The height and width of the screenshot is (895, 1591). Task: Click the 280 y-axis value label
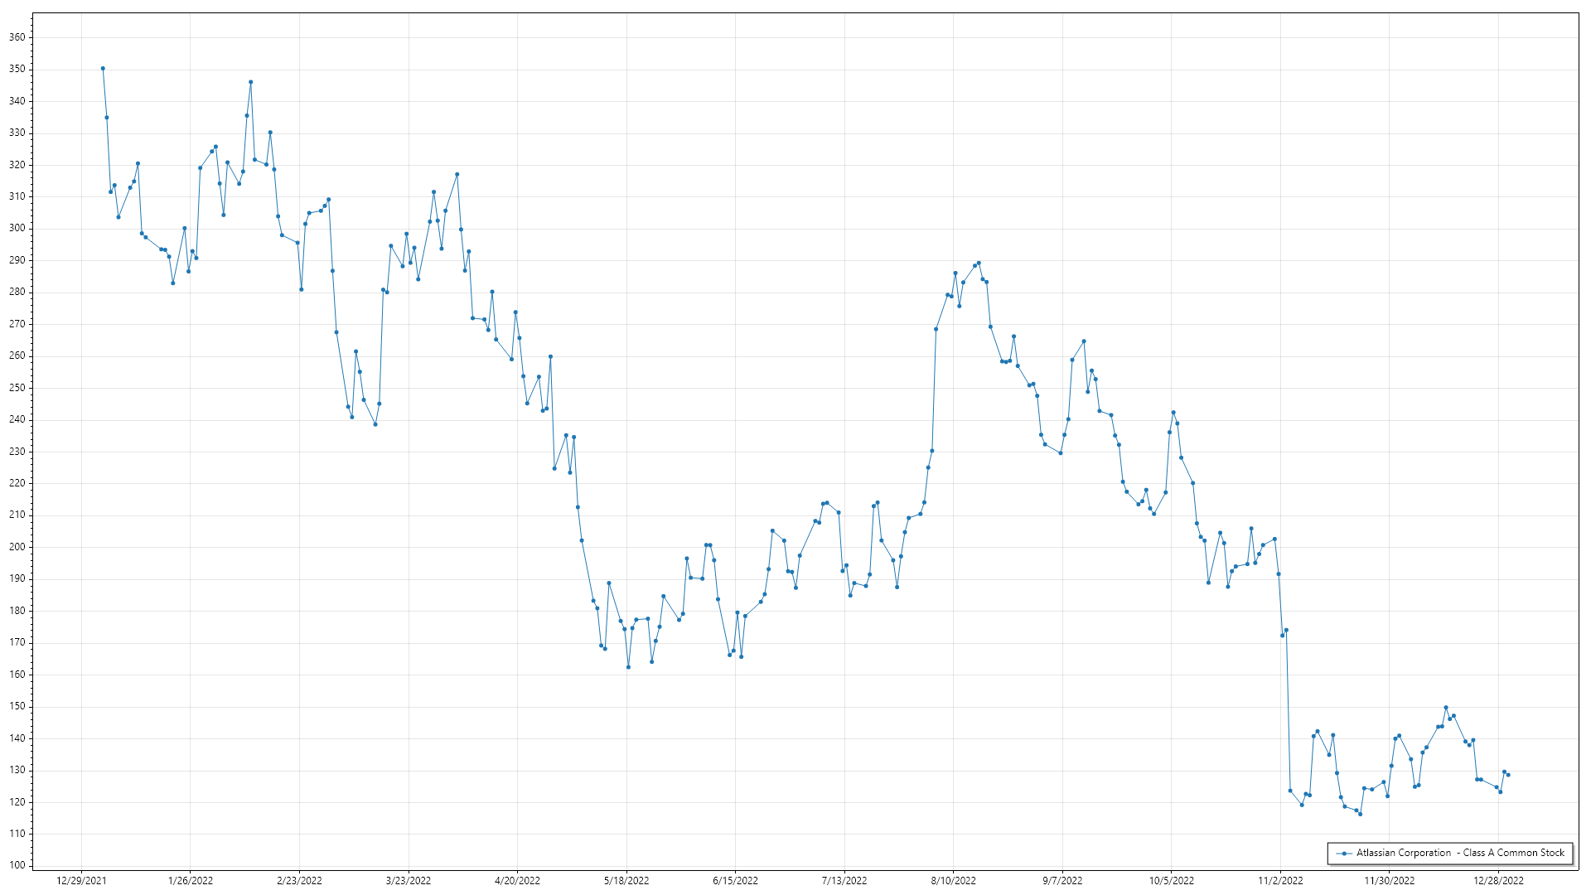(x=17, y=292)
